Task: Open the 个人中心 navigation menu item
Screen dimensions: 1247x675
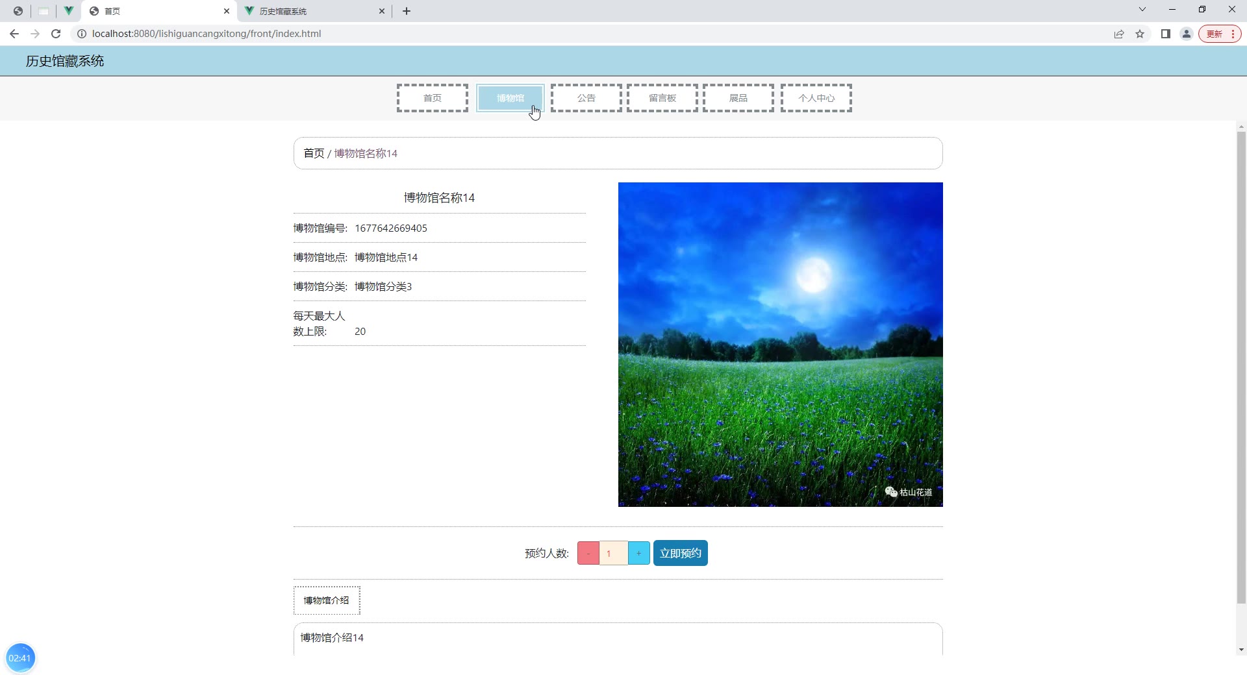Action: click(816, 98)
